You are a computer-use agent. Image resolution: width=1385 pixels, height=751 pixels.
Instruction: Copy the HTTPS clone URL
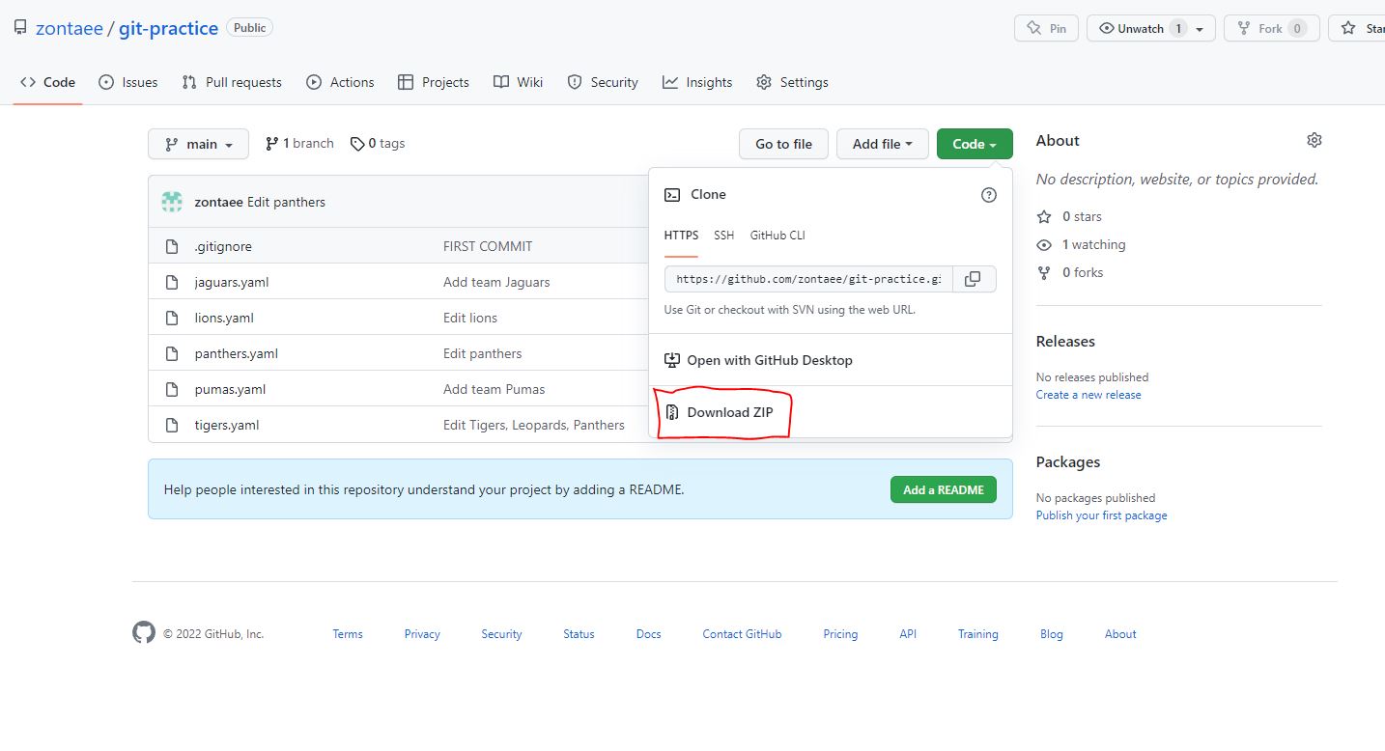click(x=974, y=279)
